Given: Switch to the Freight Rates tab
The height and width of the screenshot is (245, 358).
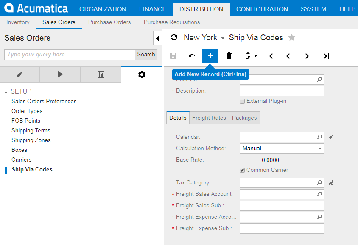Looking at the screenshot, I should 209,118.
